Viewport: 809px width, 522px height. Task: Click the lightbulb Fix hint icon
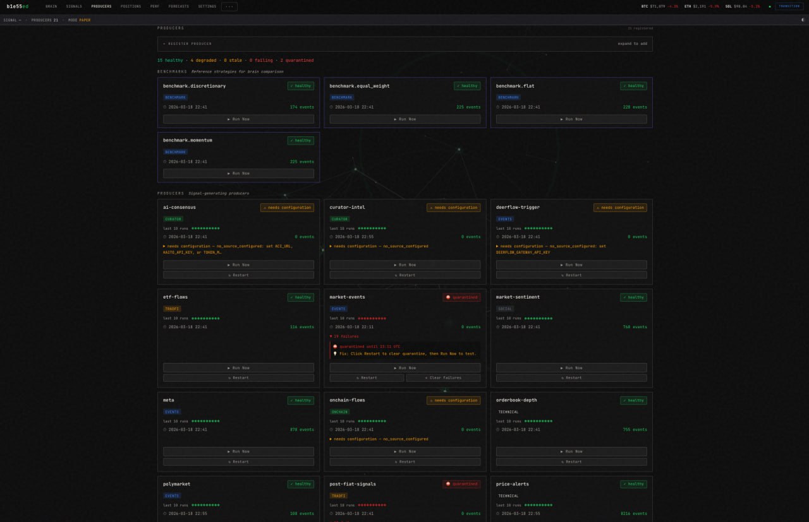coord(335,353)
